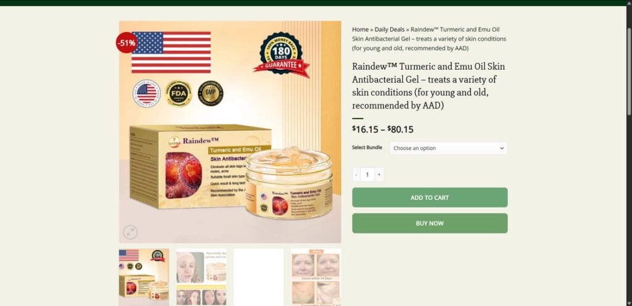Decrease quantity with the minus button
This screenshot has width=632, height=306.
(356, 175)
